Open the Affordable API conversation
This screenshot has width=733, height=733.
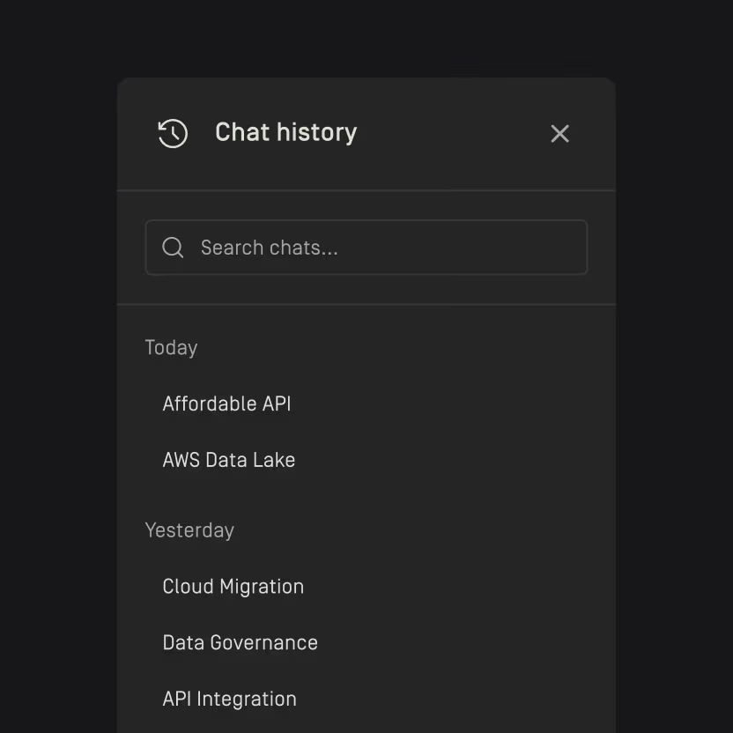(x=226, y=404)
